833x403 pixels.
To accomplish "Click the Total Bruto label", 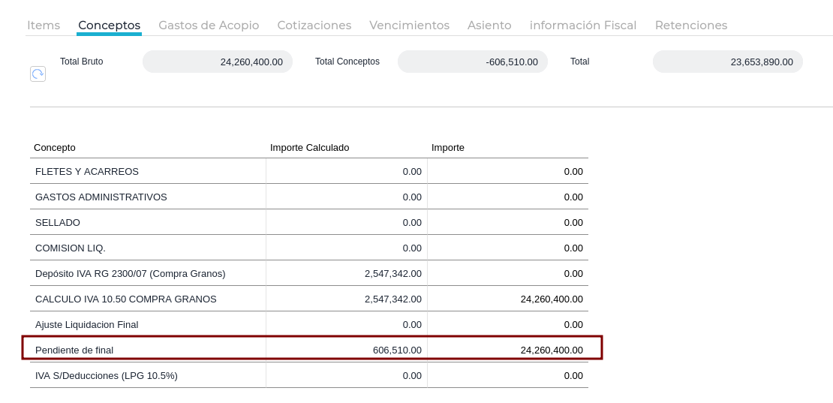I will click(x=81, y=62).
